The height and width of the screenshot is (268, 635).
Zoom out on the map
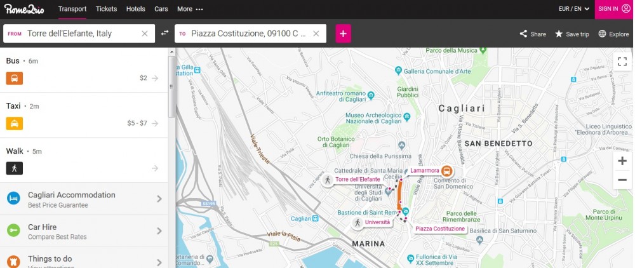pos(622,180)
